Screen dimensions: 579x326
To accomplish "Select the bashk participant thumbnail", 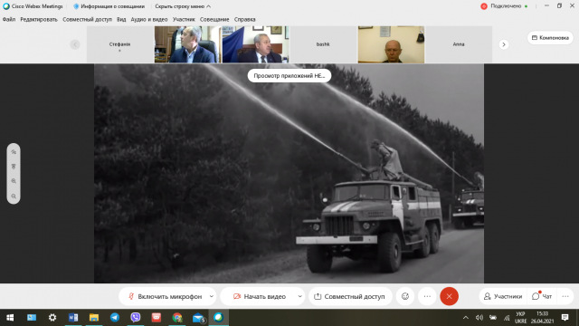I will (x=323, y=44).
